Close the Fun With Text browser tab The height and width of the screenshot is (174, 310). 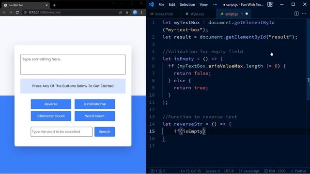click(x=46, y=5)
